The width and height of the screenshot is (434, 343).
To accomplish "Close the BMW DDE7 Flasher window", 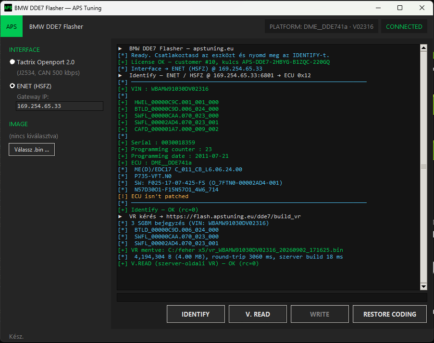I will 422,8.
